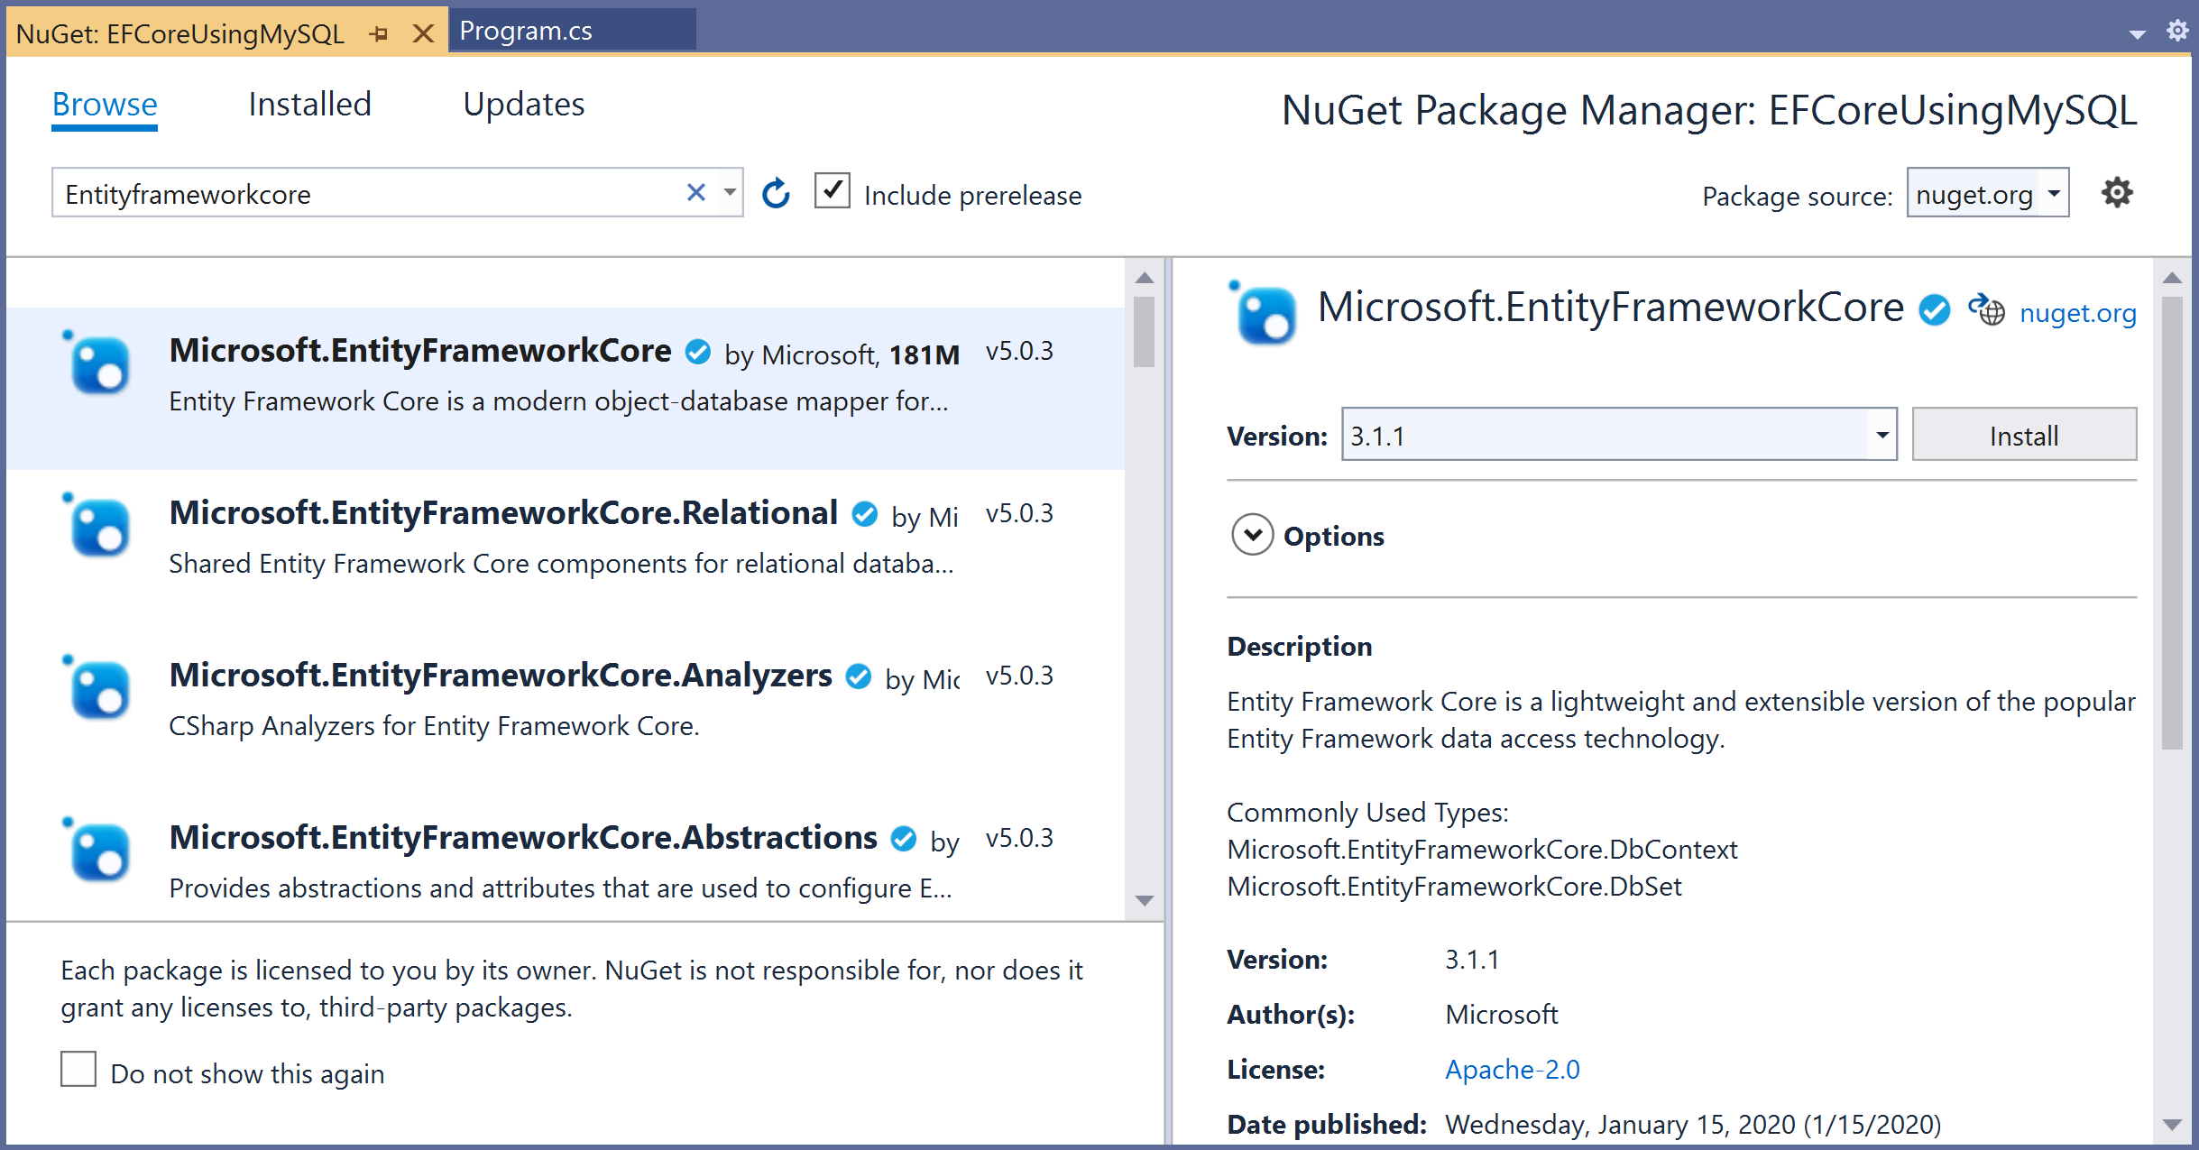Click the Microsoft.EntityFrameworkCore.Relational package icon
Screen dimensions: 2199x1150
pyautogui.click(x=99, y=528)
